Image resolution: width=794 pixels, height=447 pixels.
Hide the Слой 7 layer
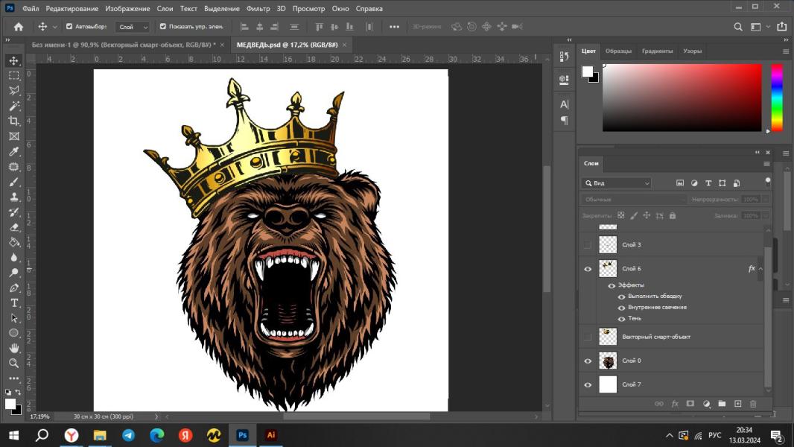tap(588, 384)
